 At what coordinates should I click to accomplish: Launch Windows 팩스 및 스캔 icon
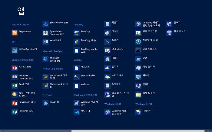[76, 103]
